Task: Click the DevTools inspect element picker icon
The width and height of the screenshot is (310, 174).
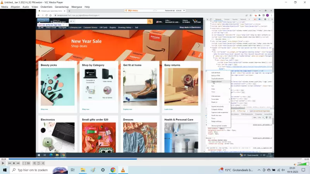Action: [207, 19]
